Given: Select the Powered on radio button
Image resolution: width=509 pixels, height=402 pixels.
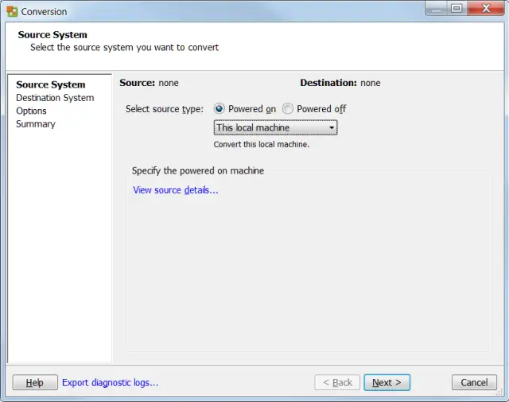Looking at the screenshot, I should [220, 109].
